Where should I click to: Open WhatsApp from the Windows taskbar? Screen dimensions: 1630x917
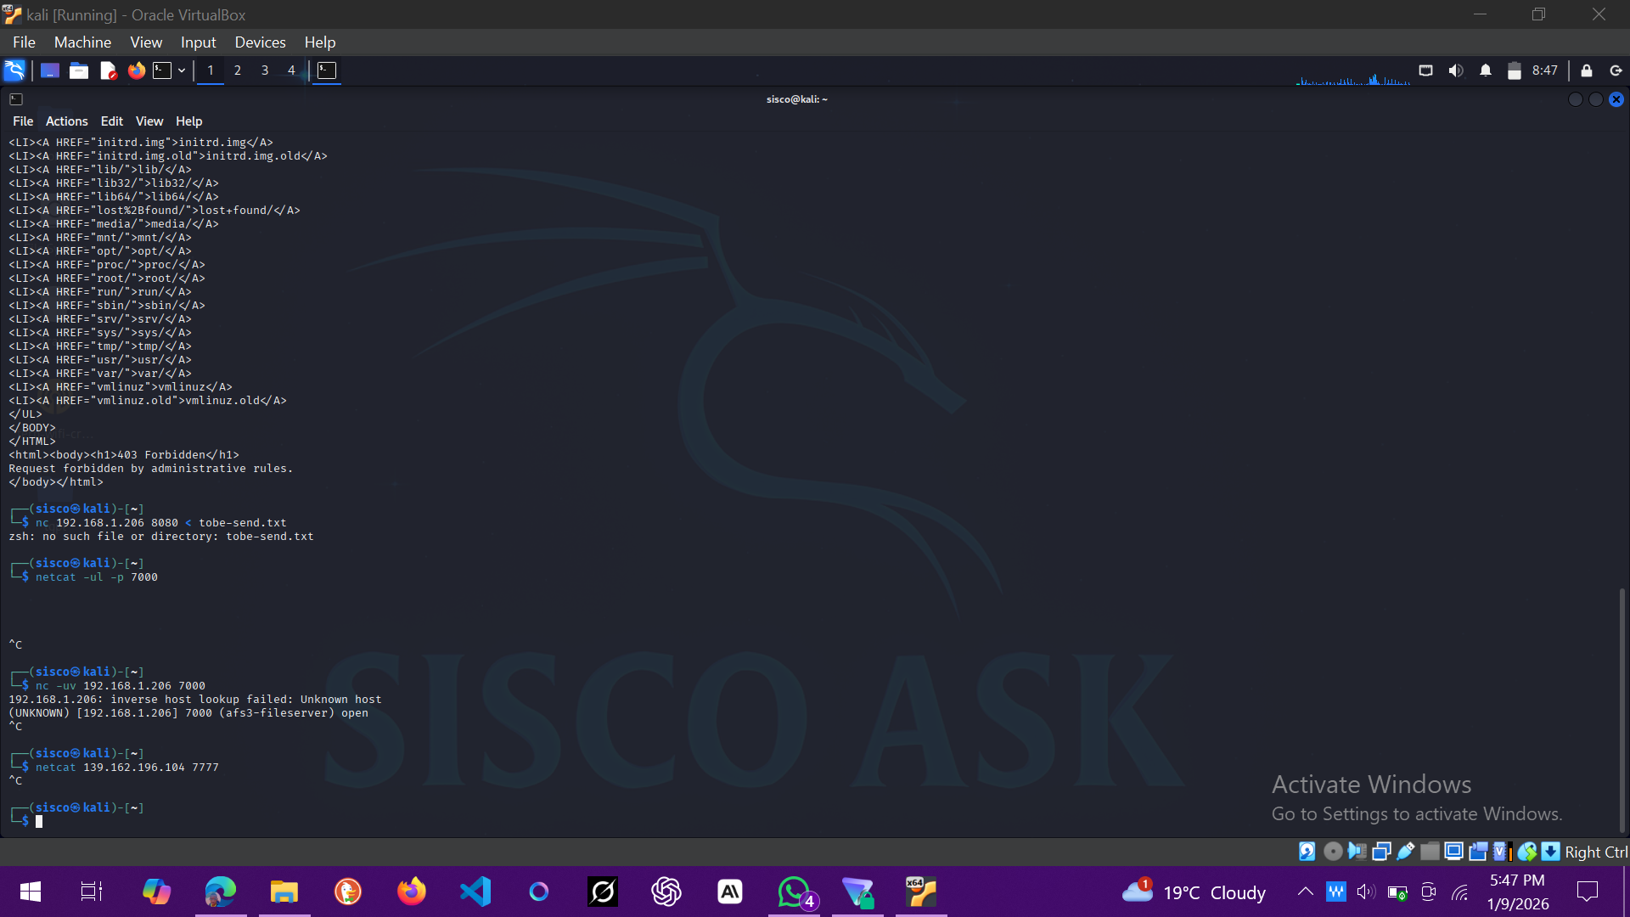click(x=794, y=892)
